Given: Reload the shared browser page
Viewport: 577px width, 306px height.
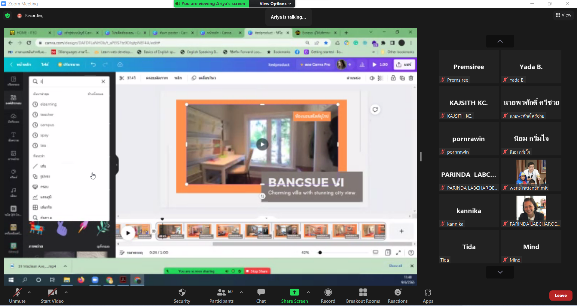Looking at the screenshot, I should (x=29, y=43).
